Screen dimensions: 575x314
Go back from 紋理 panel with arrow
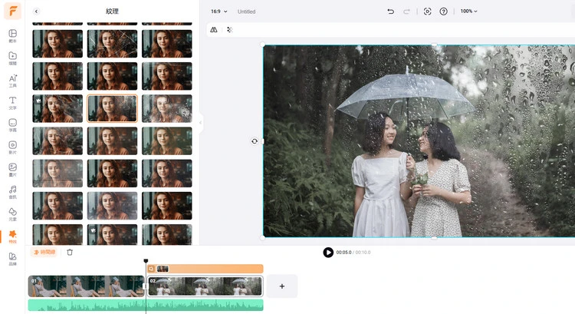36,12
